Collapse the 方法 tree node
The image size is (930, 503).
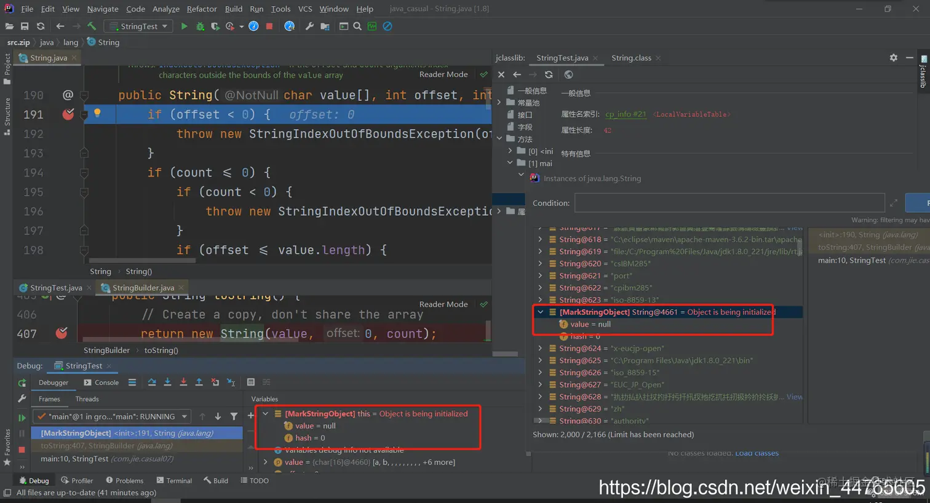tap(499, 139)
